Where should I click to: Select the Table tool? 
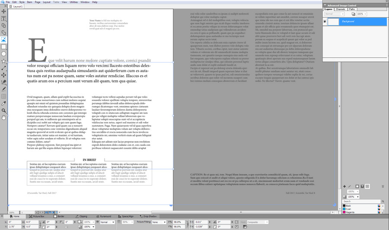coord(4,96)
